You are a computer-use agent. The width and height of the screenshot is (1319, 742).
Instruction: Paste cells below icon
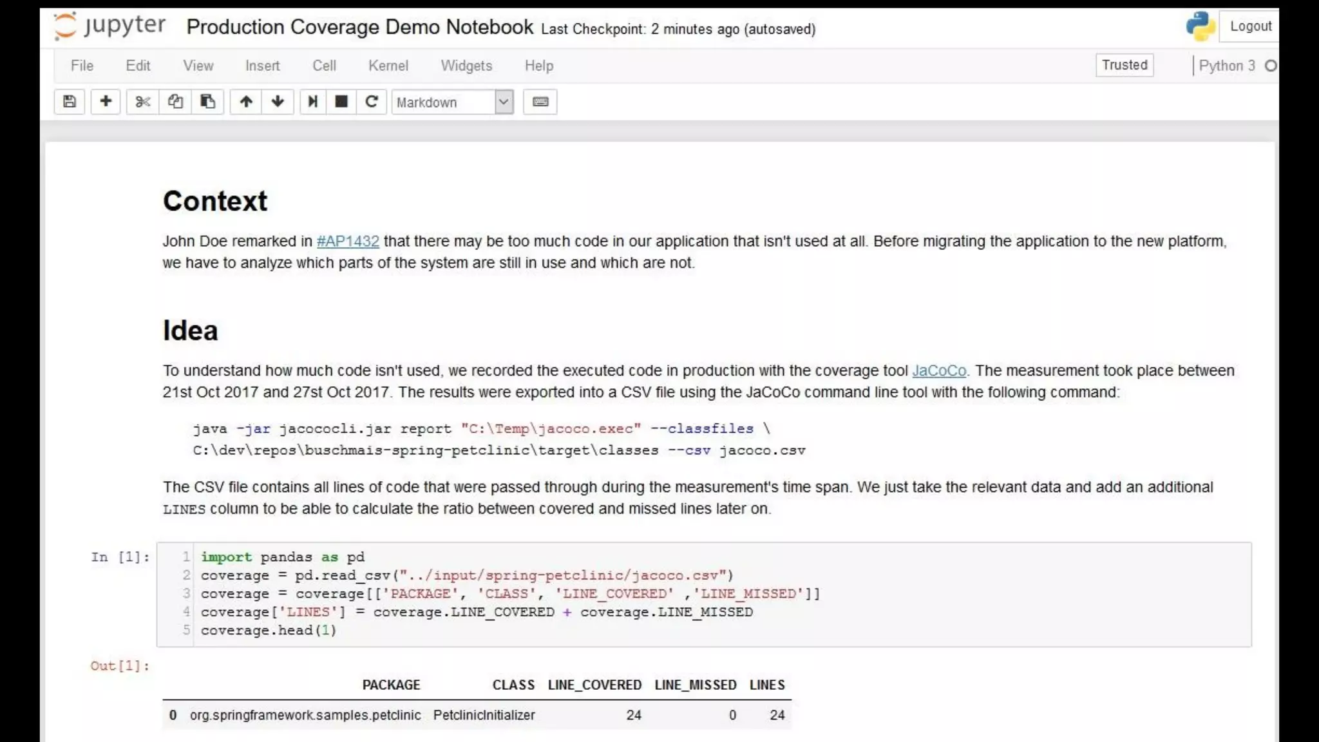point(207,102)
